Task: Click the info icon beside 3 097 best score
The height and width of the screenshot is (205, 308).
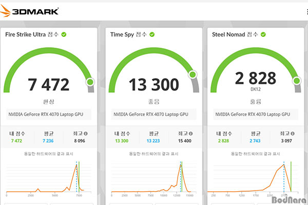Action: tap(293, 134)
